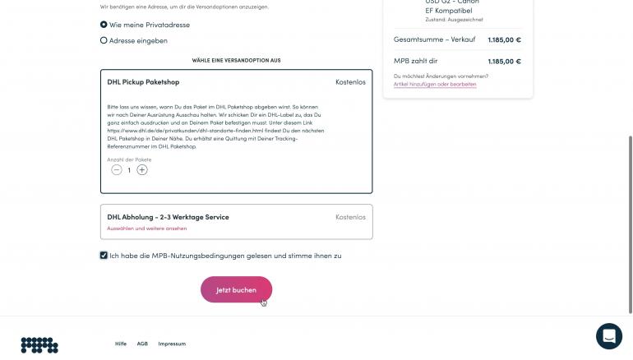Screen dimensions: 633x360
Task: Click the 'MPB zahlt dir' amount 1.185,00 €
Action: pyautogui.click(x=504, y=62)
